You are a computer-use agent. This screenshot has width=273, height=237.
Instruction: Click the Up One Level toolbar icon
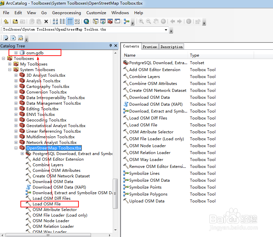(6, 21)
